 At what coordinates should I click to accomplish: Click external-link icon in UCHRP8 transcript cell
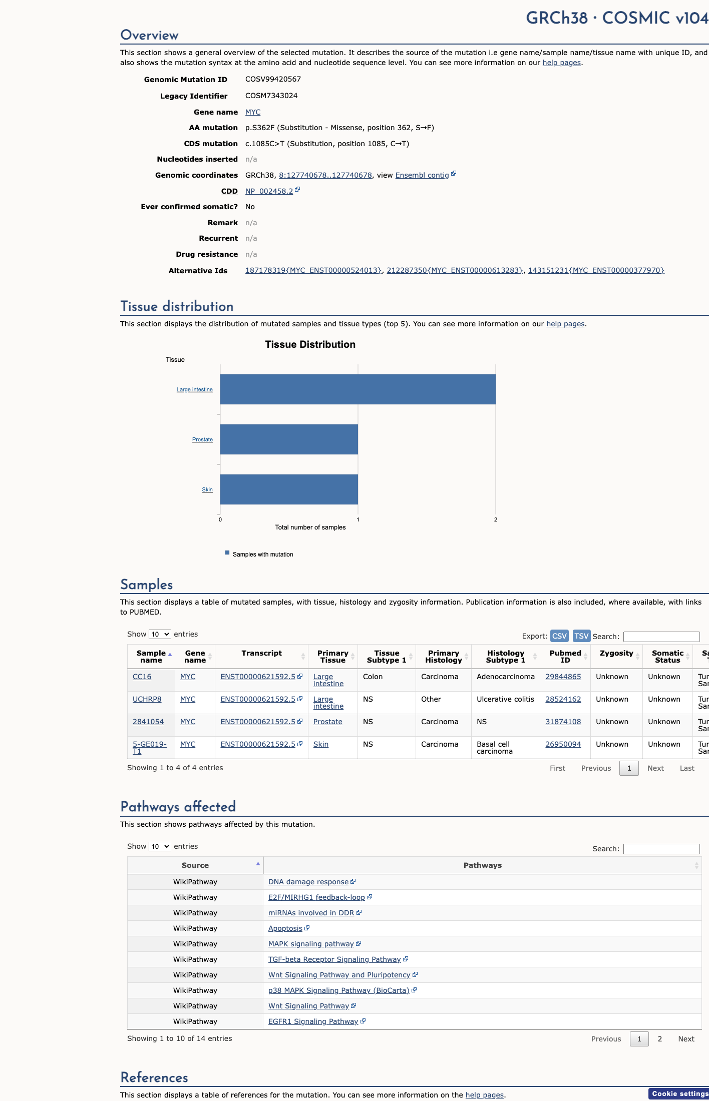point(300,698)
